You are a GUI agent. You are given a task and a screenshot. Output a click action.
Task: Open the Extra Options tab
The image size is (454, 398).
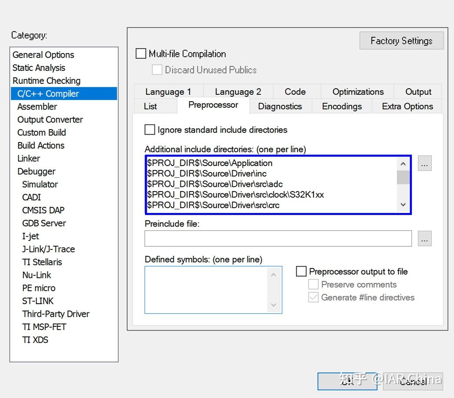pyautogui.click(x=406, y=106)
